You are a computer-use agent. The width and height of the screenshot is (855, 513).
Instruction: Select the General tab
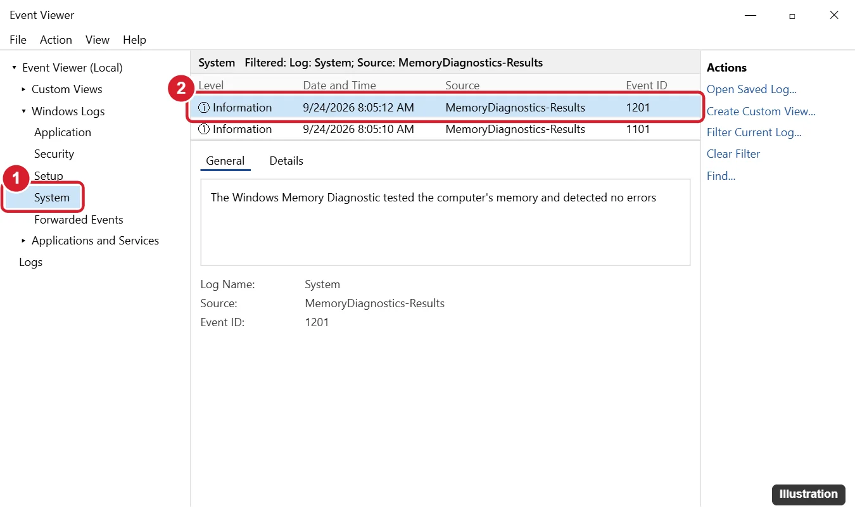click(225, 161)
